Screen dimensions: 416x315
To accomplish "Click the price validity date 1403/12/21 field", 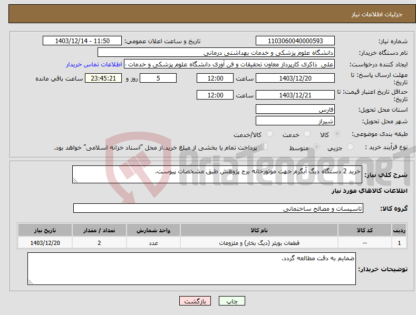I will 295,95.
